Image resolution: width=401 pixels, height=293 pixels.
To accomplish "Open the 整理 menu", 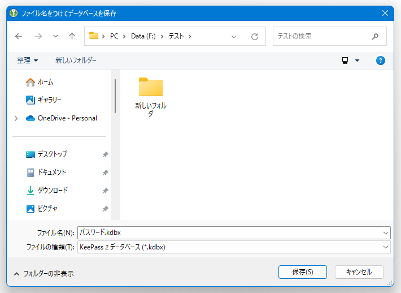I will [x=27, y=61].
